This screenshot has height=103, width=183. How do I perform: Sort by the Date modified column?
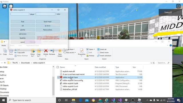[x=100, y=67]
